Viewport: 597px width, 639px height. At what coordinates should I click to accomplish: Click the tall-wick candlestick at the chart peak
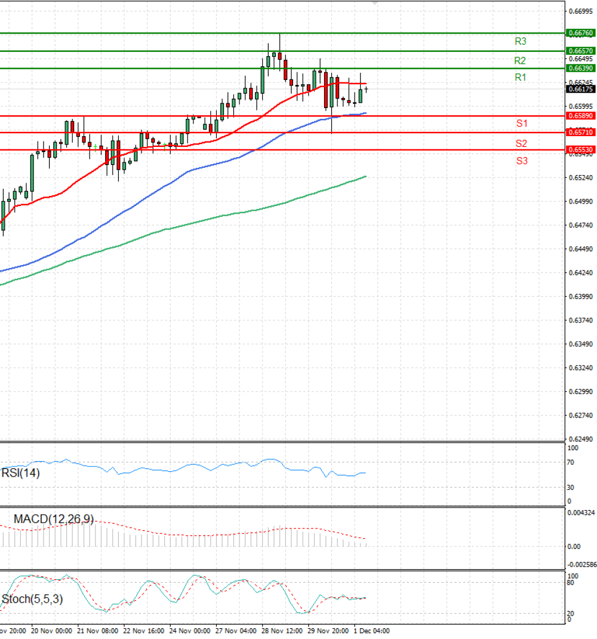click(279, 55)
